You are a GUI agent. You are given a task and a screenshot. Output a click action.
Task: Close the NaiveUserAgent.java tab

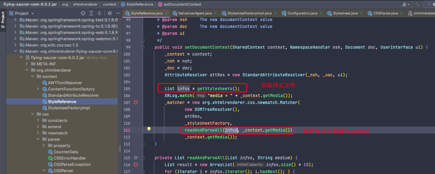coord(215,13)
